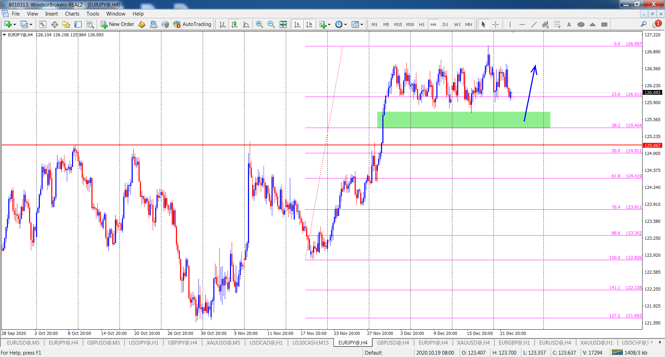Open the Window menu
The width and height of the screenshot is (665, 357).
tap(116, 14)
